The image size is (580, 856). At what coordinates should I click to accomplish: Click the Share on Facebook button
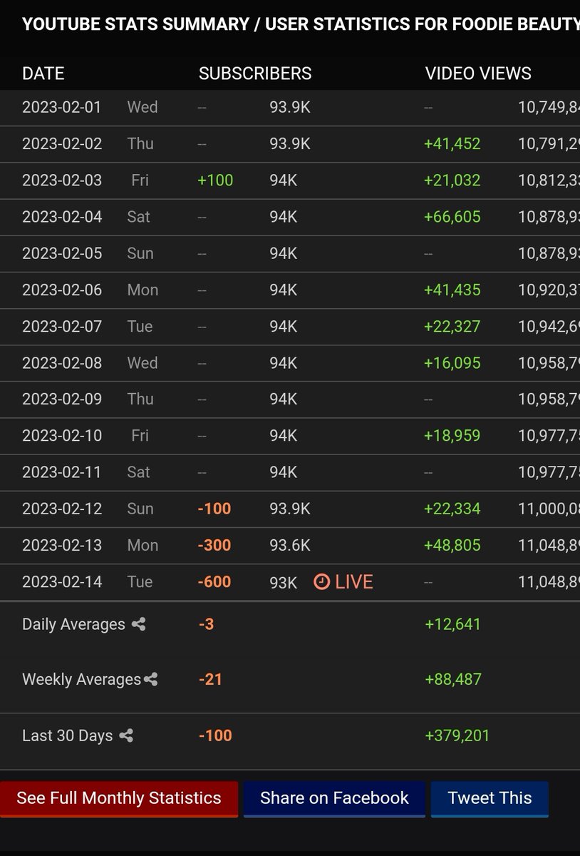[334, 798]
